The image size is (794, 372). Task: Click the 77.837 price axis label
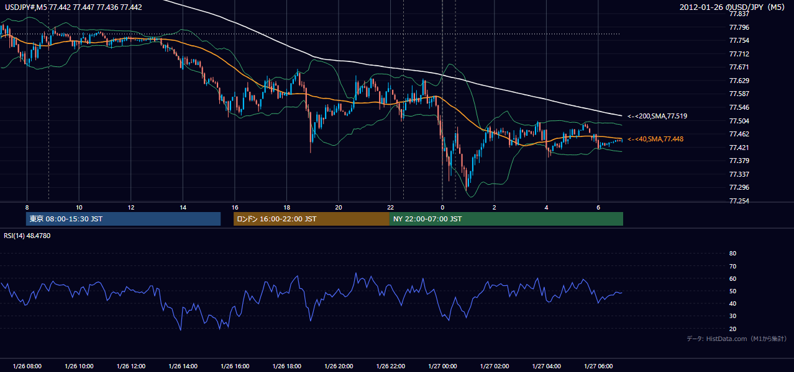pyautogui.click(x=739, y=14)
